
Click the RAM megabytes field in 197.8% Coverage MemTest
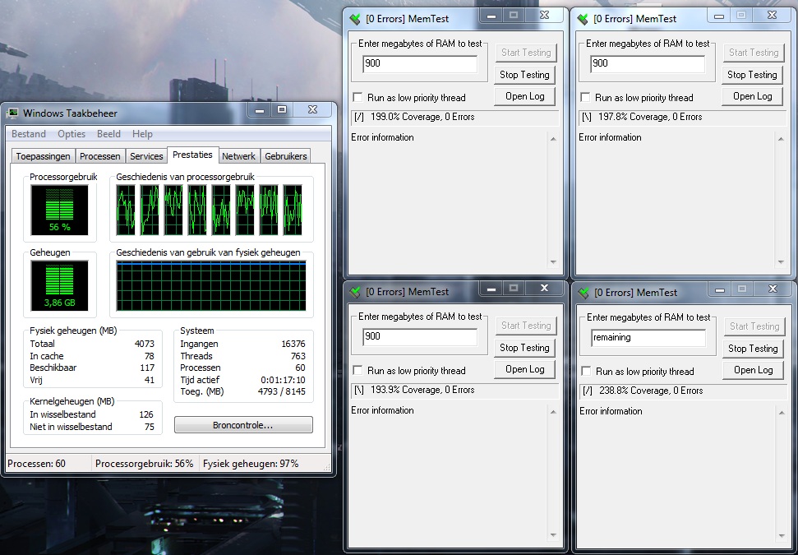(x=648, y=63)
